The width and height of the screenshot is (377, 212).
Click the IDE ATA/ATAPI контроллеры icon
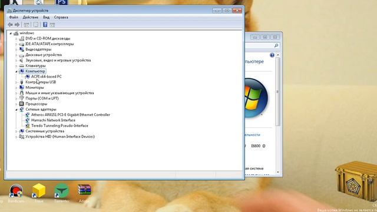coord(22,44)
